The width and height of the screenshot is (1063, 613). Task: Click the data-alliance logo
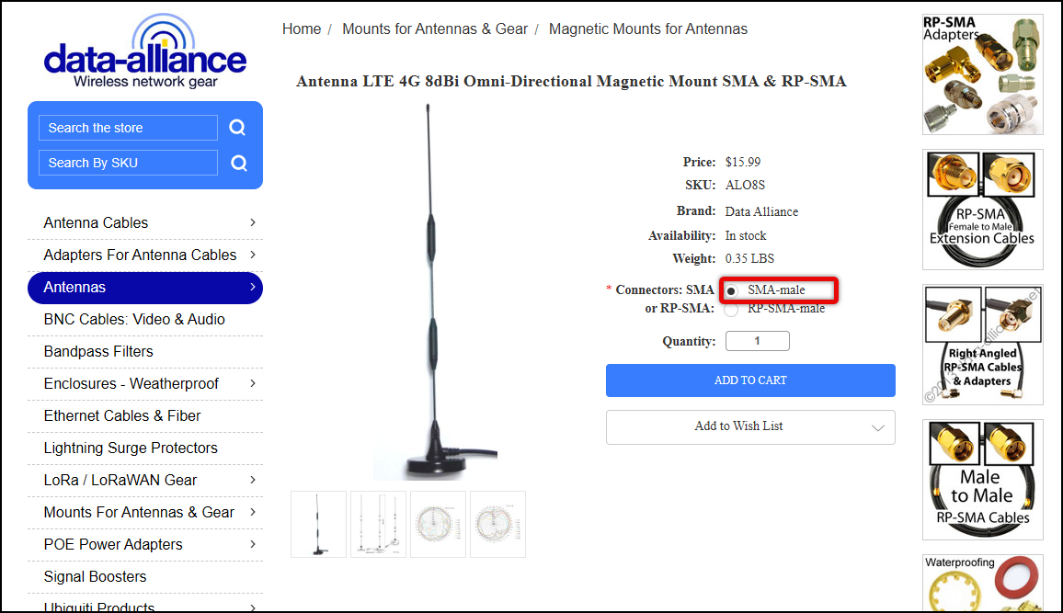pos(145,53)
